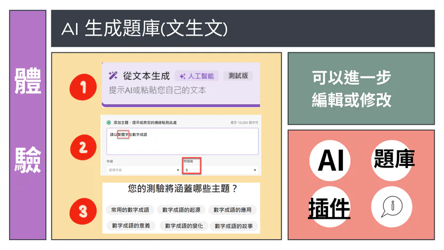
Task: Click the sparkle icon in the 人工智能 badge
Action: 182,76
